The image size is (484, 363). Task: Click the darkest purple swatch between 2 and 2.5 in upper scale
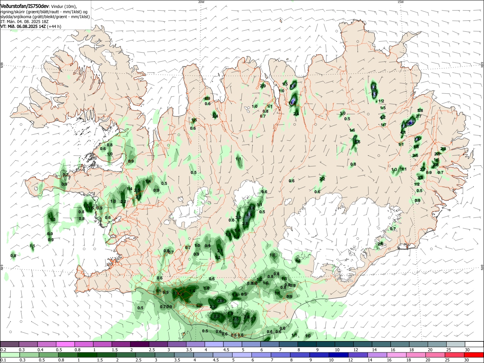[x=139, y=344]
